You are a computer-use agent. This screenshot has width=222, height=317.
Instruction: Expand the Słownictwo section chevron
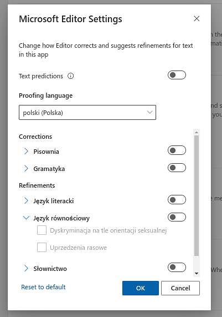coord(26,268)
